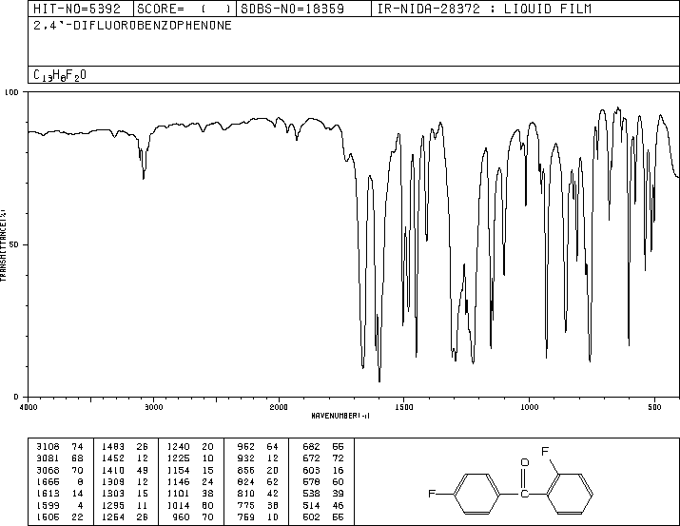Click the 1000 wavenumber axis label
Viewport: 680px width, 526px height.
pyautogui.click(x=529, y=407)
